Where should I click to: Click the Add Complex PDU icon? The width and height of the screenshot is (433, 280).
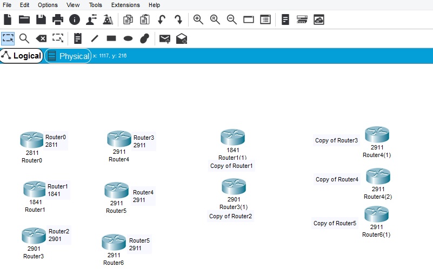pyautogui.click(x=182, y=38)
